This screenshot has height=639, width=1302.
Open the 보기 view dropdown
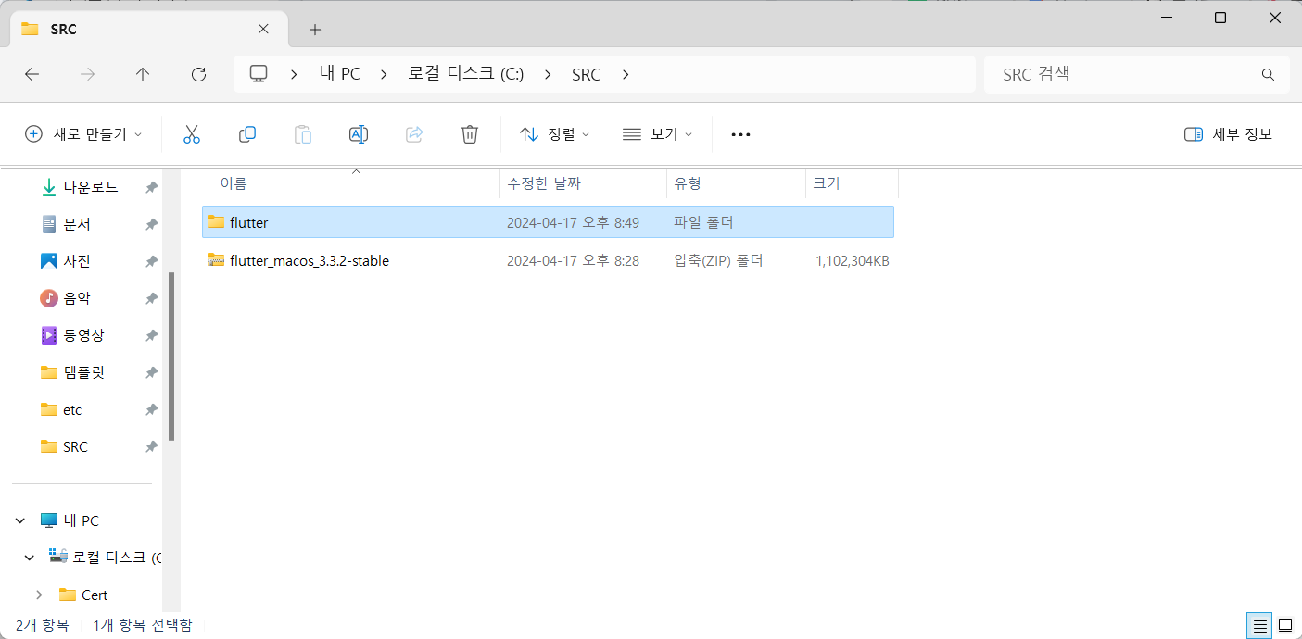(658, 134)
